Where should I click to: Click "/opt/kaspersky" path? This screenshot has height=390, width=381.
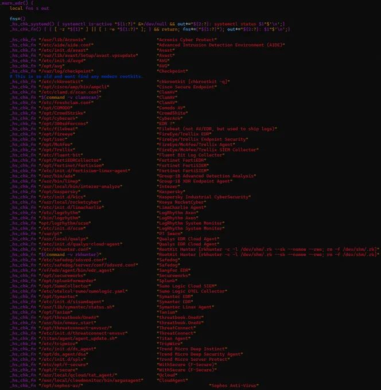tap(60, 192)
